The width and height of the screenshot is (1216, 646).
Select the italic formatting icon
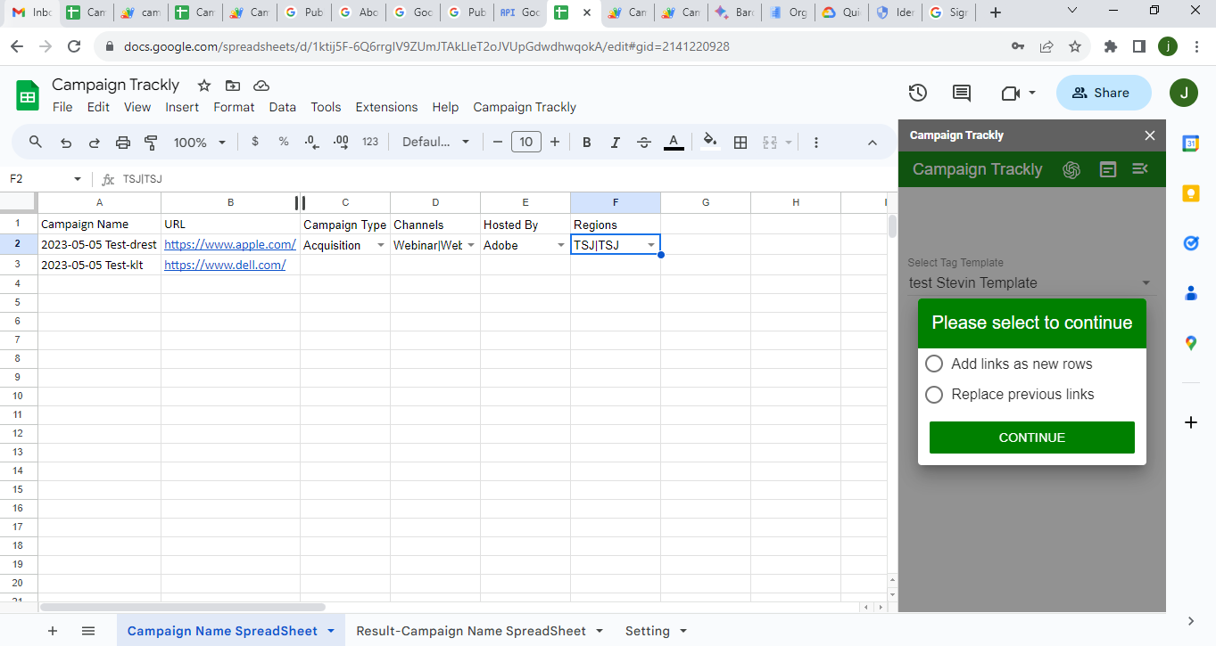[x=615, y=142]
